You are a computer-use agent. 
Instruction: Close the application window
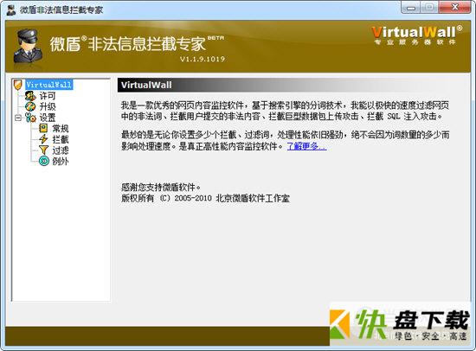[x=454, y=8]
